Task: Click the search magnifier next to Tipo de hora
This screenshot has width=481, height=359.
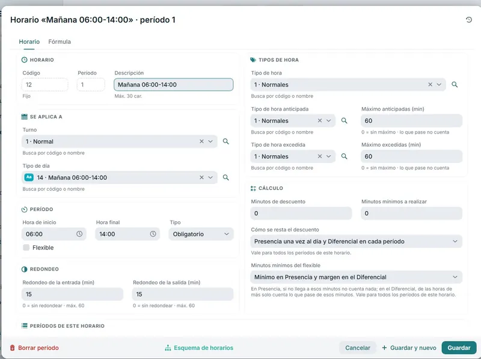Action: pyautogui.click(x=455, y=84)
